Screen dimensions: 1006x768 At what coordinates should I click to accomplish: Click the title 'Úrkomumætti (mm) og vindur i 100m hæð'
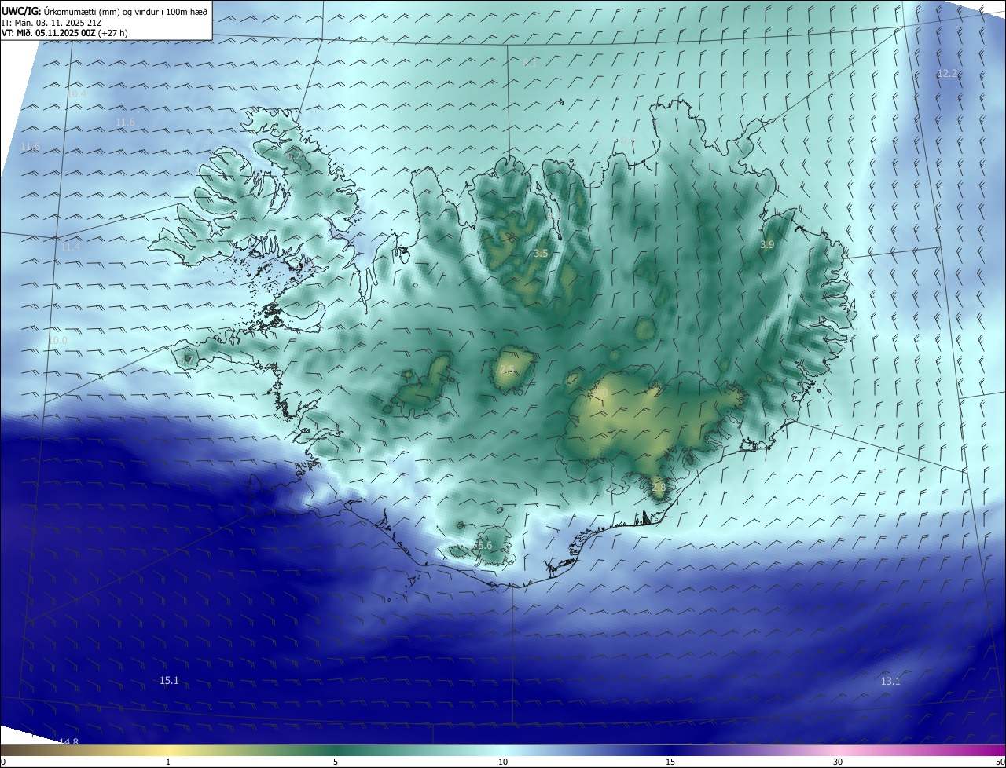126,12
